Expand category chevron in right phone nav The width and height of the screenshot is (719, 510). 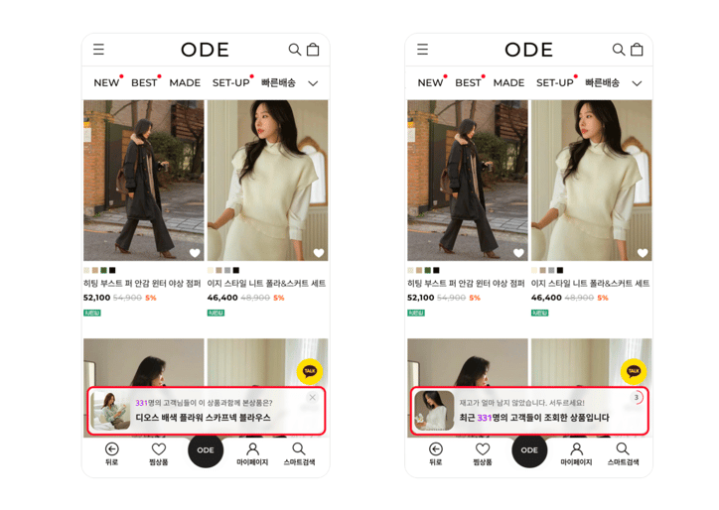tap(637, 83)
